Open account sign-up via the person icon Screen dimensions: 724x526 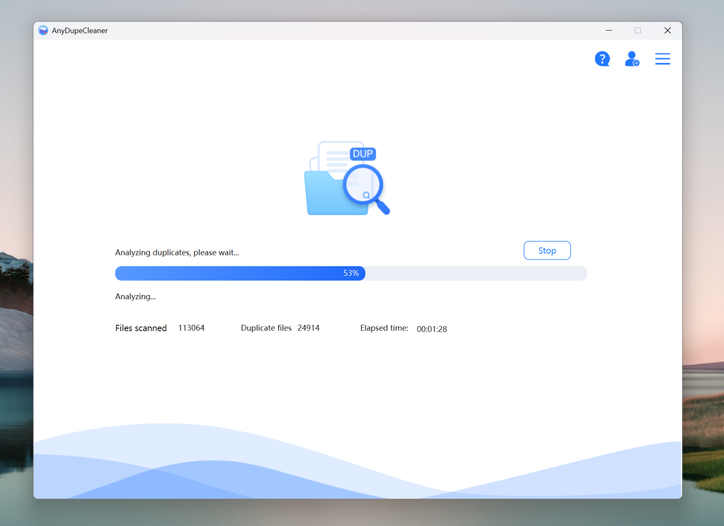[632, 58]
